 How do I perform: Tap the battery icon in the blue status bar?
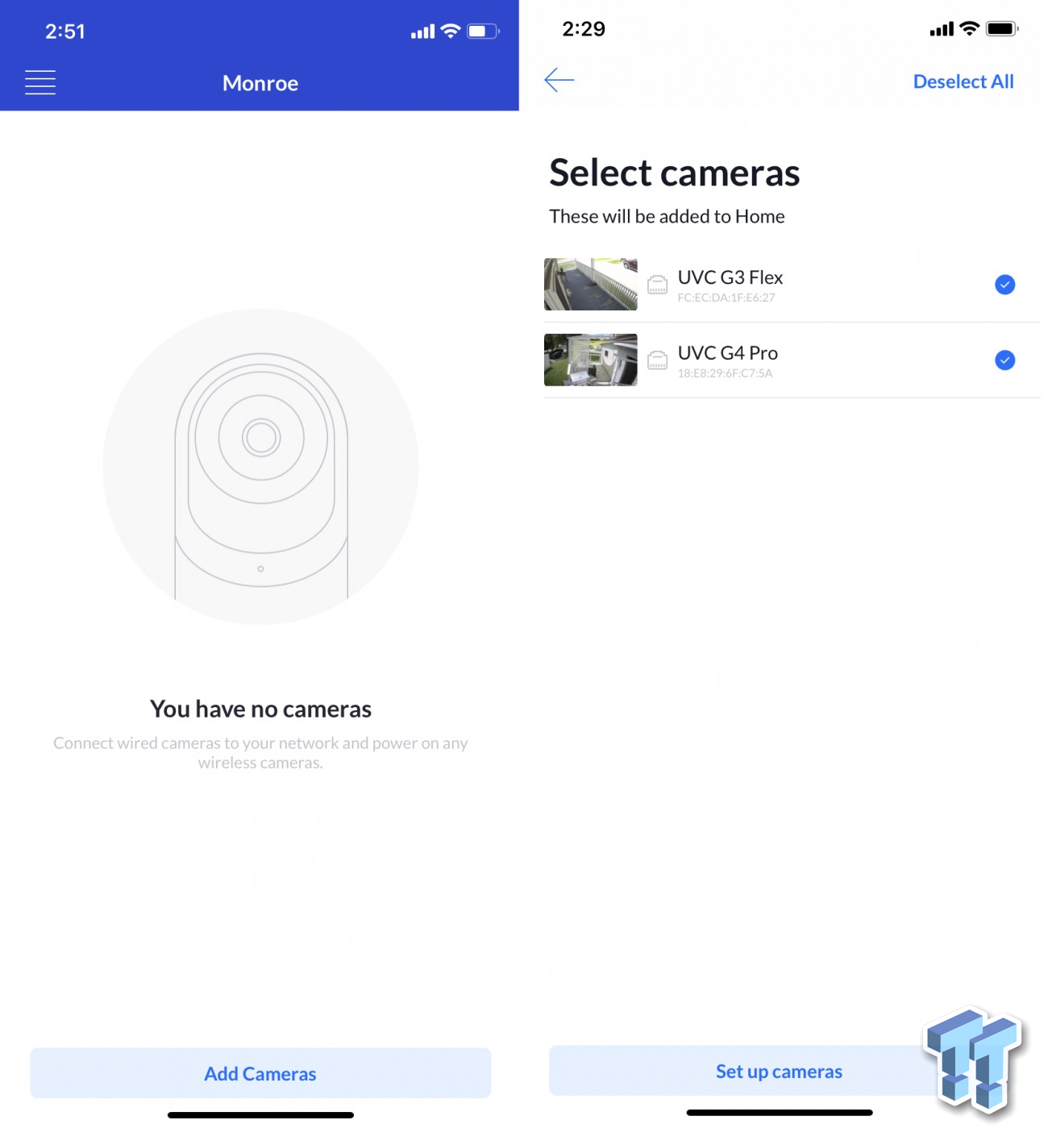click(482, 31)
